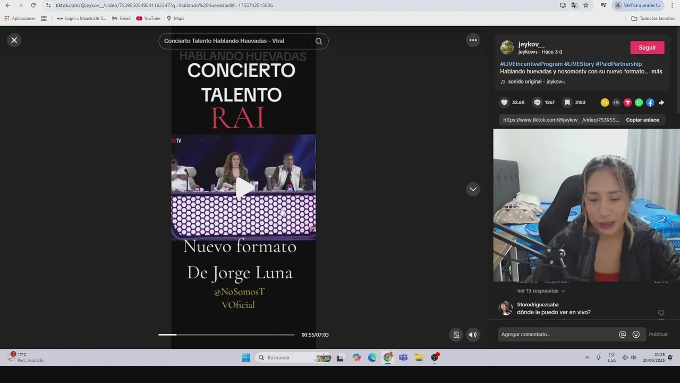Open media controls icon in toolbar
The width and height of the screenshot is (680, 383).
point(603,5)
